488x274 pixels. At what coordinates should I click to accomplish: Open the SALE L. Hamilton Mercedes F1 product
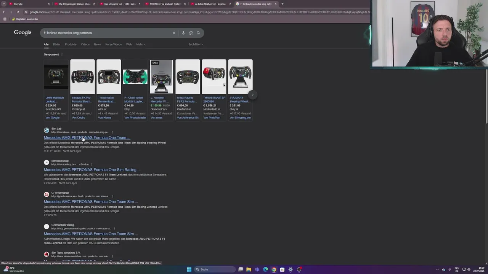click(161, 89)
